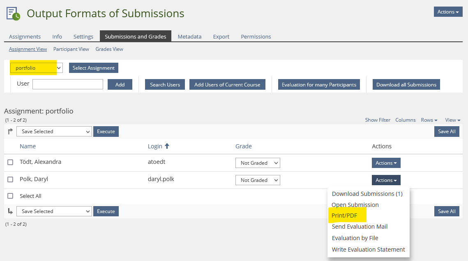Click the Login column sort arrow
Viewport: 468px width, 261px height.
(167, 146)
